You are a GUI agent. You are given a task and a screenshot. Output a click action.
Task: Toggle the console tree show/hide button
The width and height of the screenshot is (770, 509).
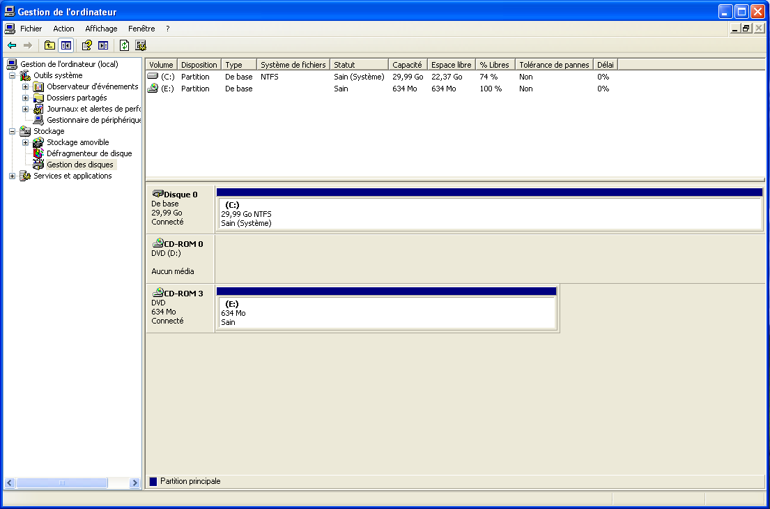tap(66, 46)
